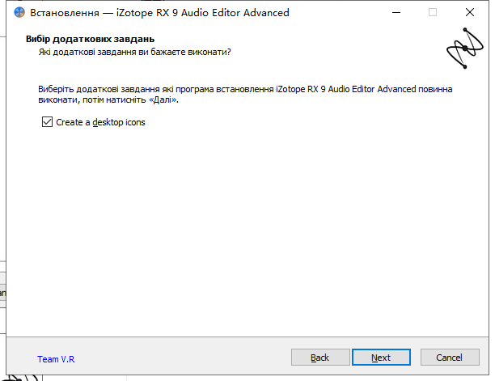Viewport: 495px width, 381px height.
Task: Cancel the installation
Action: [x=449, y=358]
